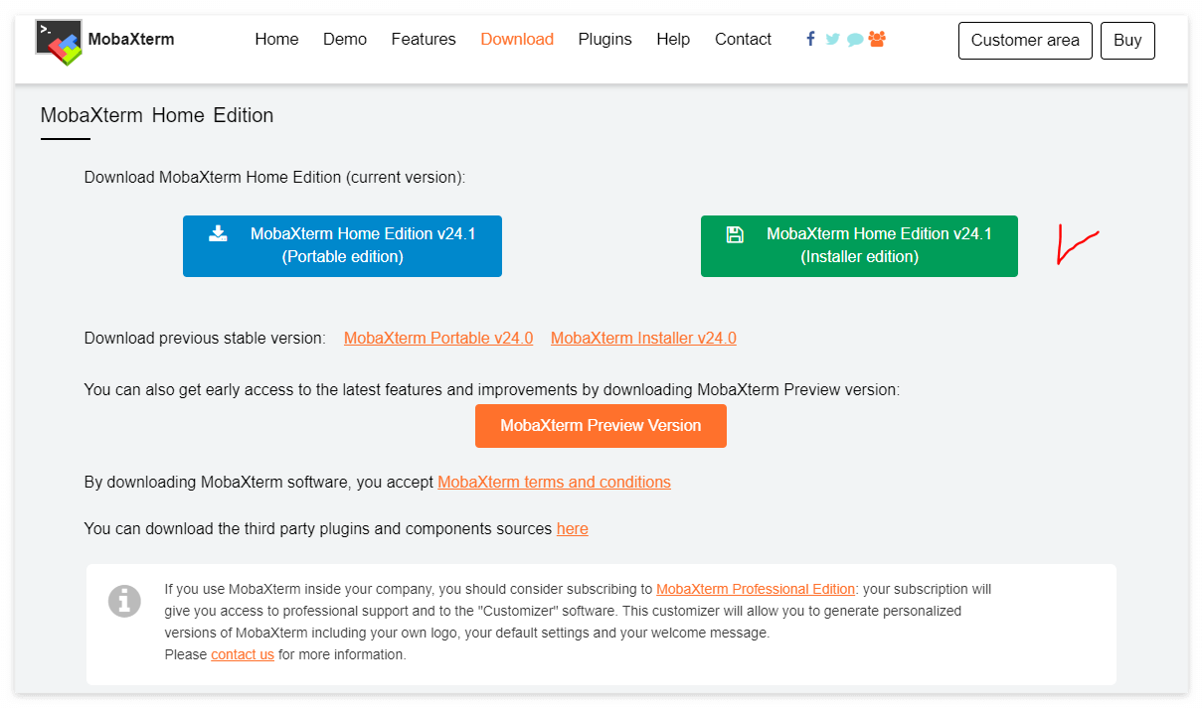The width and height of the screenshot is (1203, 708).
Task: Go to the Contact page
Action: tap(743, 40)
